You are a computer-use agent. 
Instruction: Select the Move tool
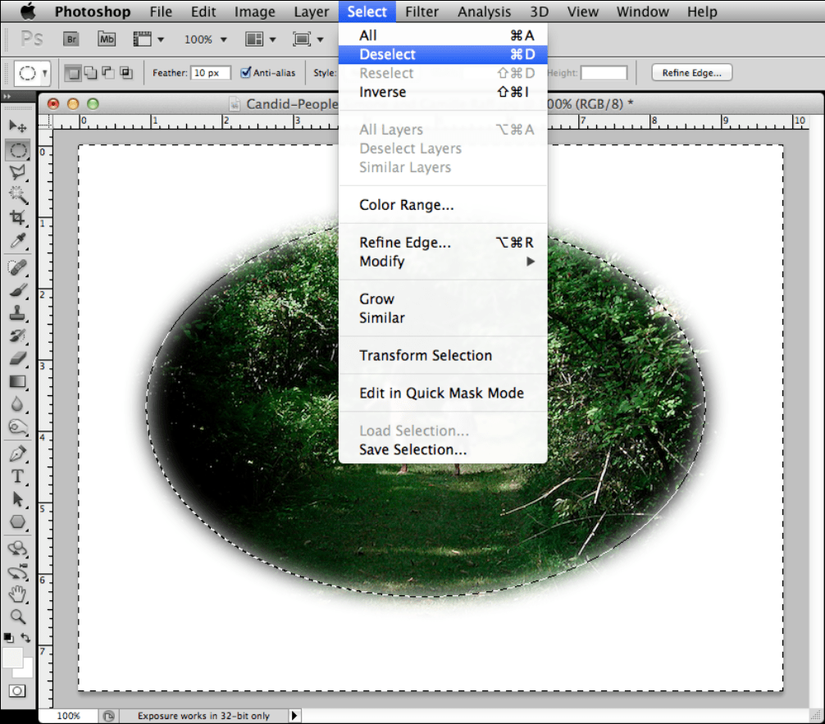coord(17,126)
